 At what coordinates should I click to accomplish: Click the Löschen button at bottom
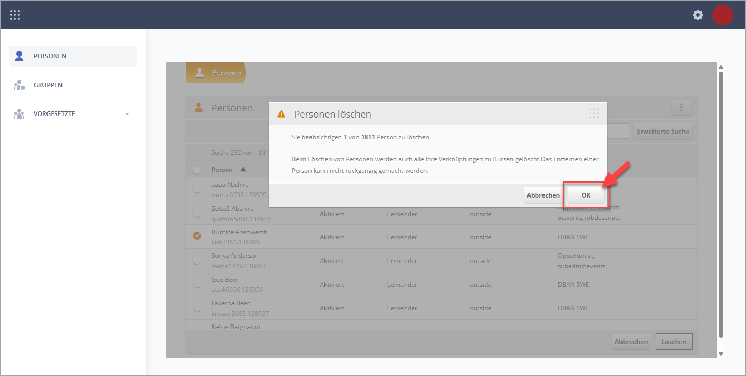[674, 341]
